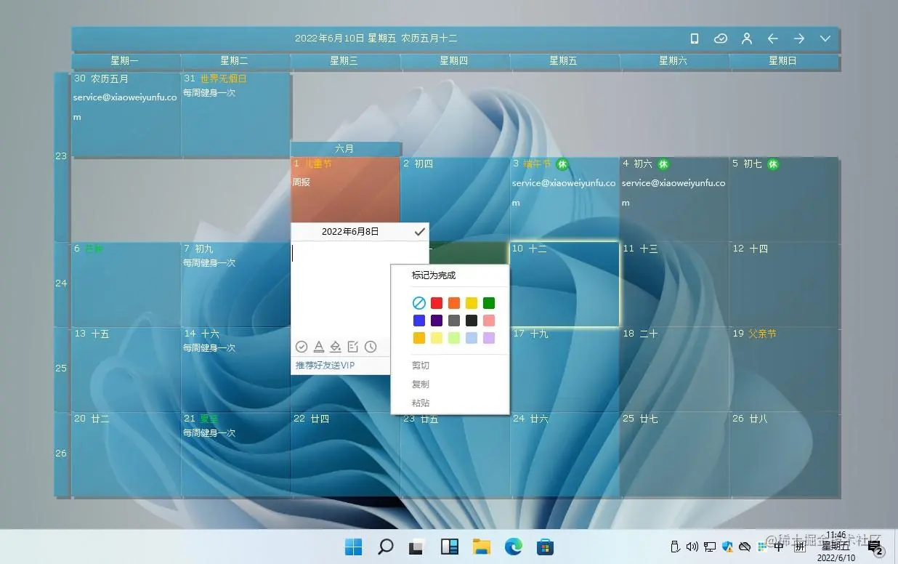
Task: Open the text color icon in note editor
Action: pos(318,347)
